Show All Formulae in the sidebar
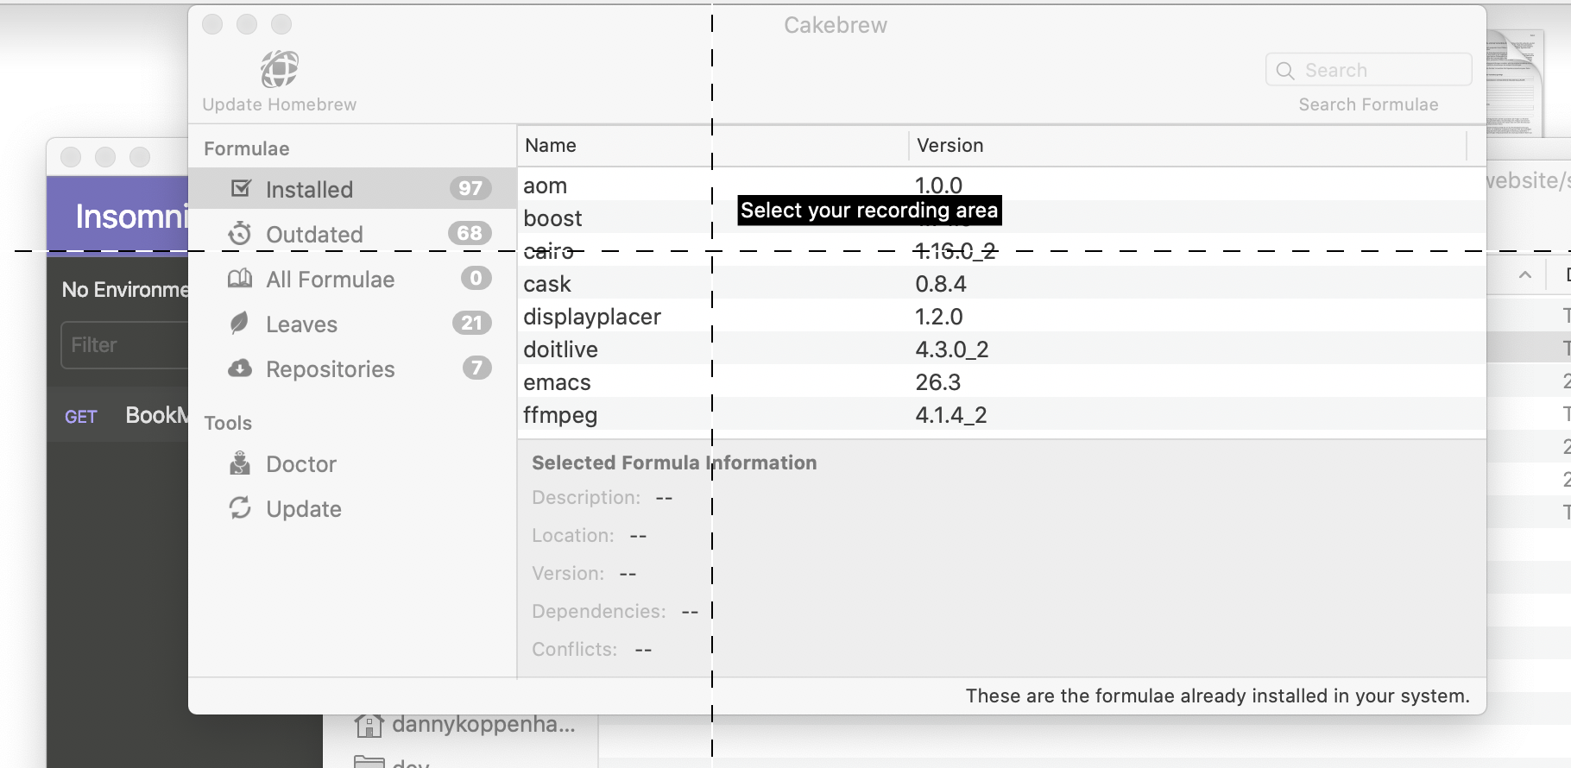 click(x=352, y=279)
